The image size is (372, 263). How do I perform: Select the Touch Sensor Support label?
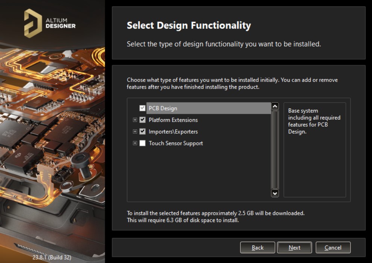click(x=176, y=143)
